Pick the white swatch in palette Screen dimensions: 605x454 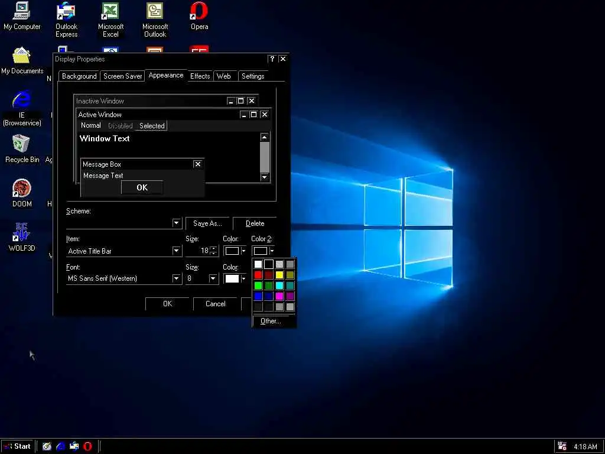click(258, 264)
